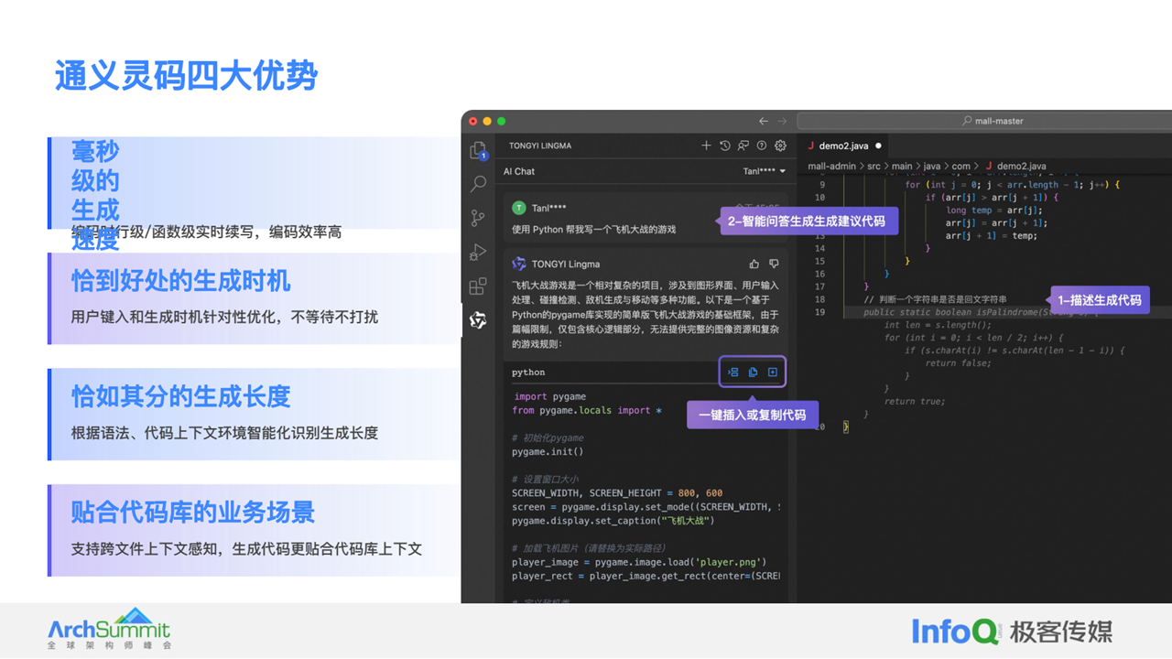Click the feedback icon in Tongyi Lingma header
This screenshot has width=1172, height=659.
pos(743,146)
